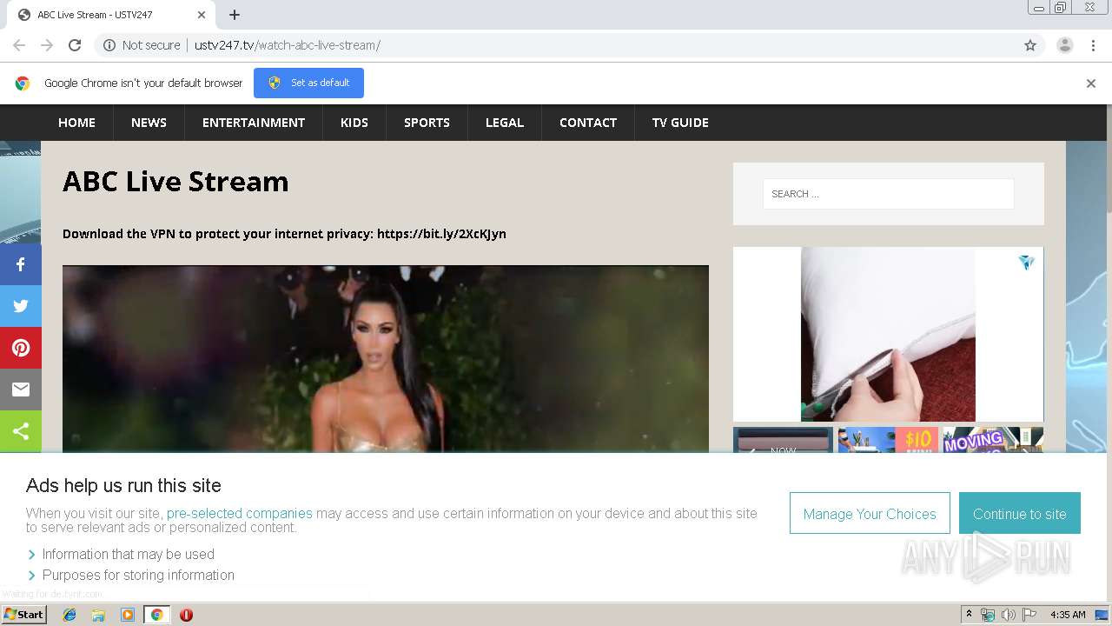Reload the page with the refresh icon

(75, 45)
